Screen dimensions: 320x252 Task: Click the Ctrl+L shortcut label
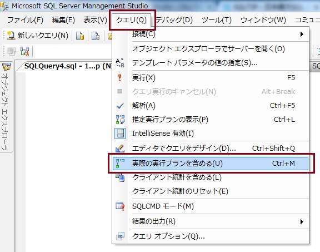point(284,120)
